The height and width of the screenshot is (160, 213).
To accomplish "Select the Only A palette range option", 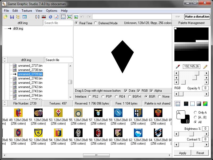I will pyautogui.click(x=195, y=113).
